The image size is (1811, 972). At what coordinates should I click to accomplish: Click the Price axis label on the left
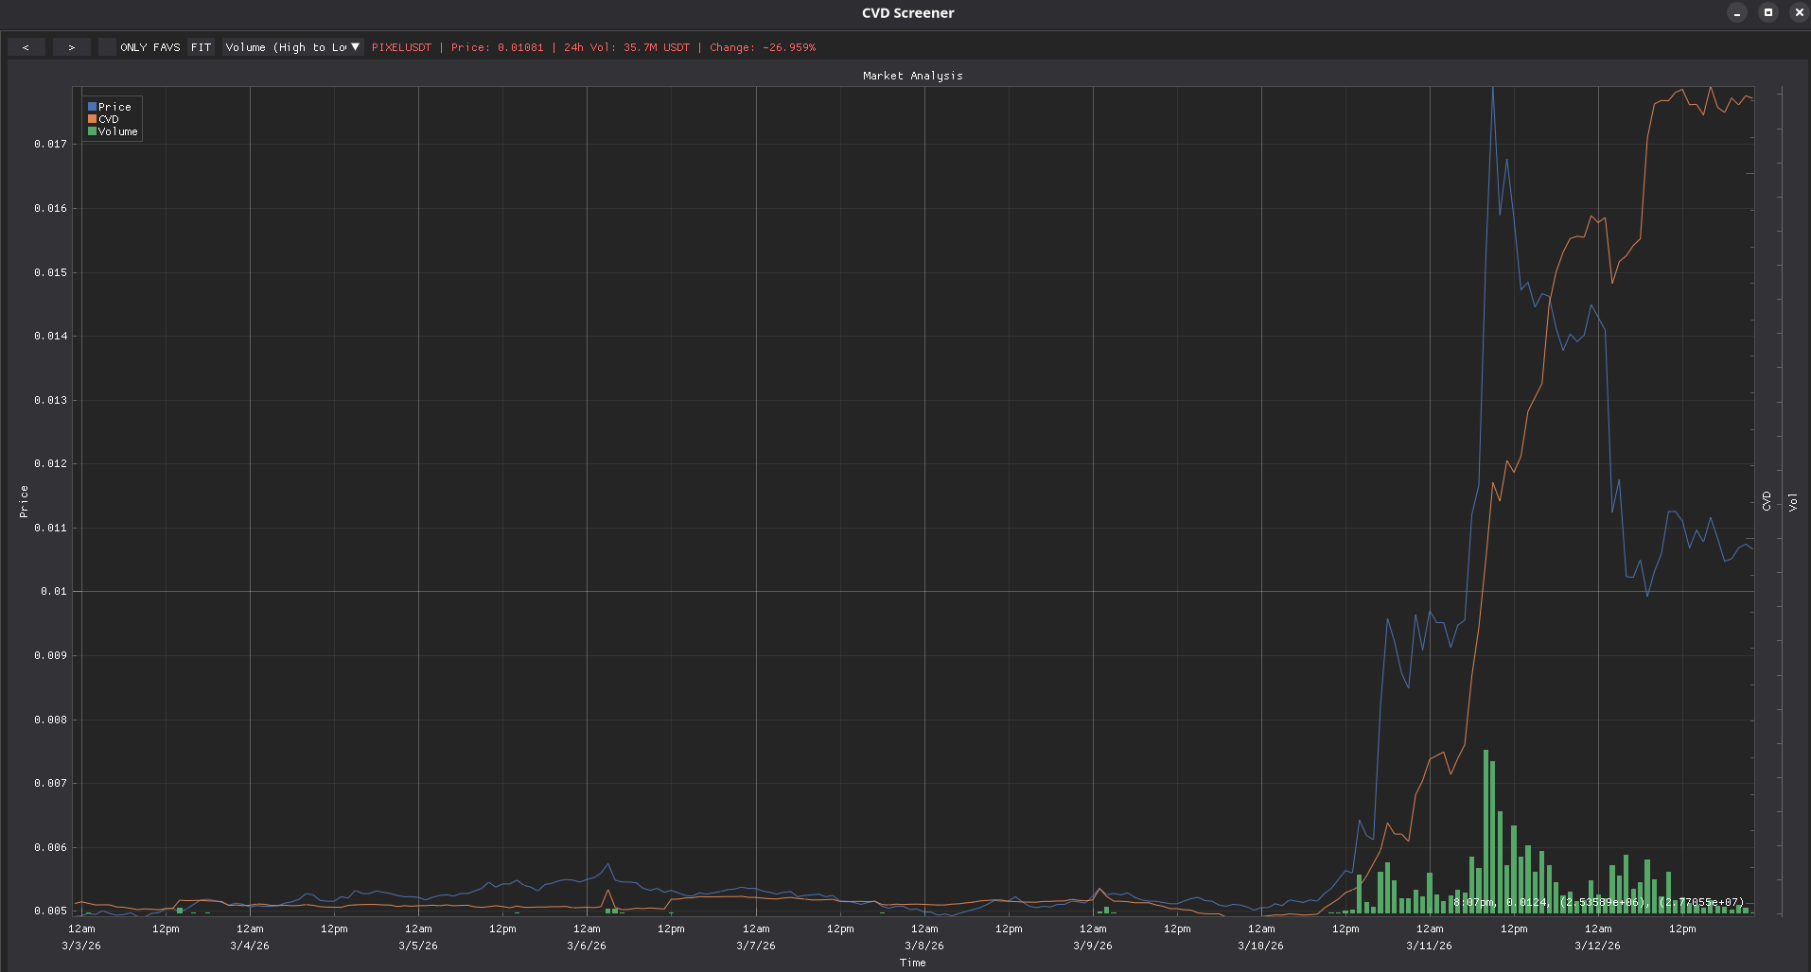pyautogui.click(x=24, y=501)
